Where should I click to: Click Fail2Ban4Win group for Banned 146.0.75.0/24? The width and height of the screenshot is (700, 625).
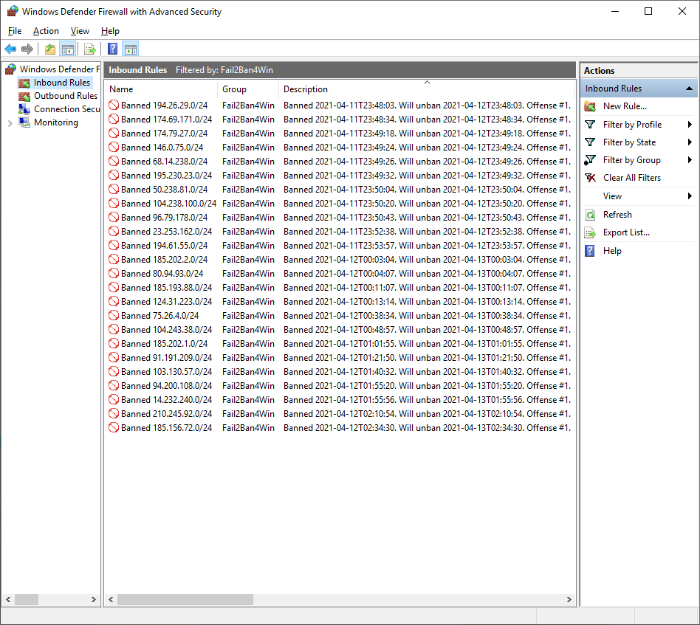point(248,148)
